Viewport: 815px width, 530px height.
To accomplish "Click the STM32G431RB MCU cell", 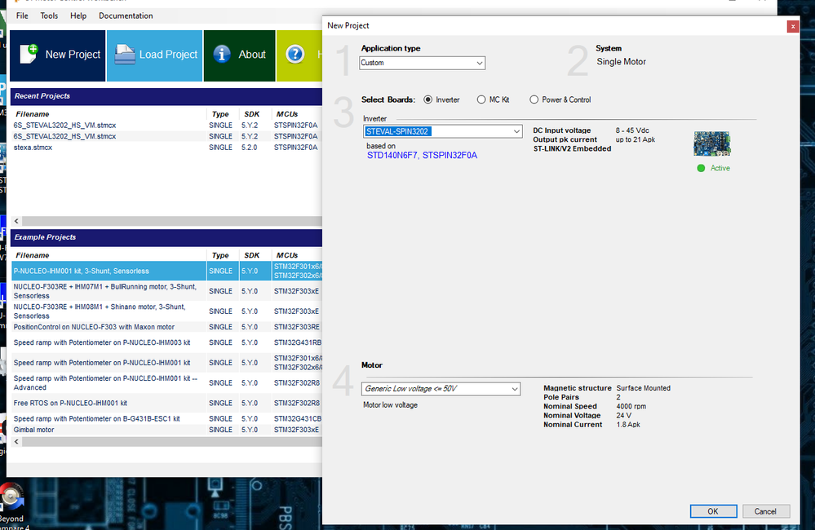I will pyautogui.click(x=297, y=343).
